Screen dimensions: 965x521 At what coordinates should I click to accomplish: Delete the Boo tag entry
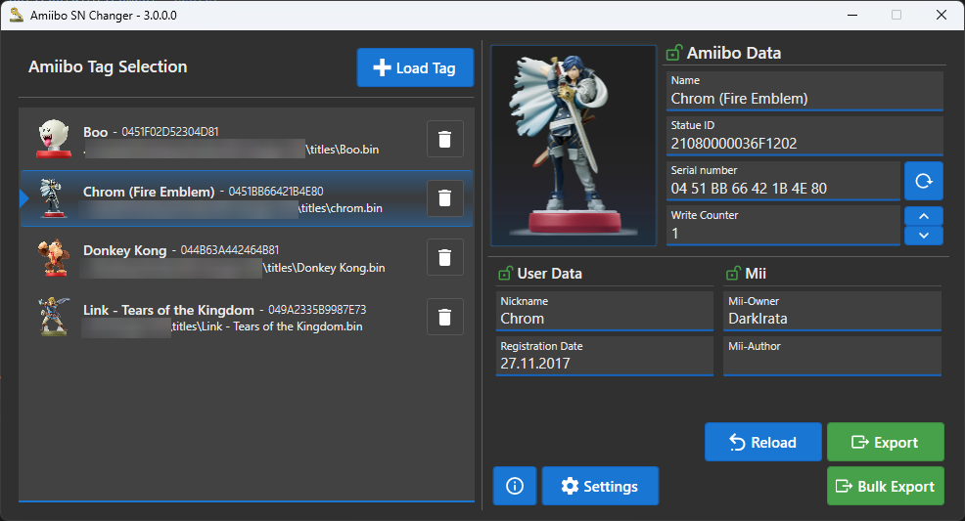445,140
